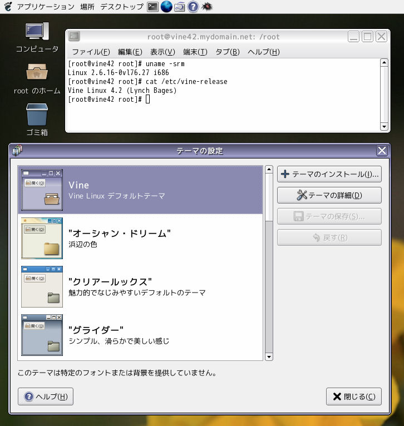404x426 pixels.
Task: Minimize the terminal window
Action: [x=354, y=36]
